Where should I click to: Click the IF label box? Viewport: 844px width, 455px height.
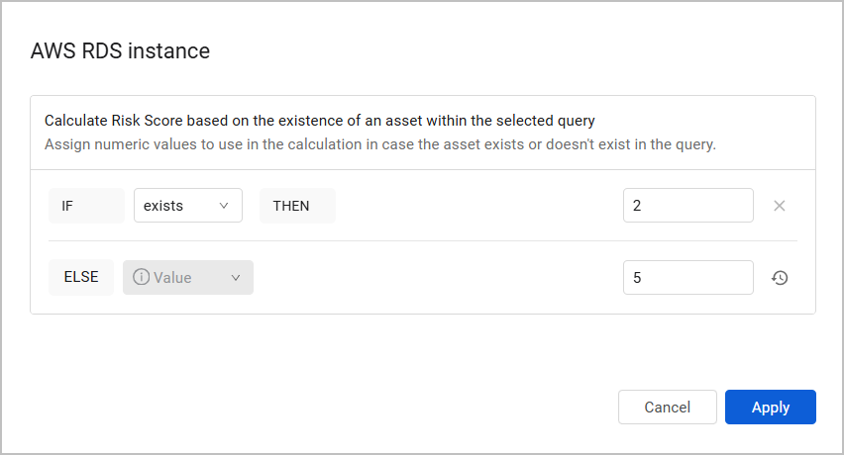[x=86, y=206]
